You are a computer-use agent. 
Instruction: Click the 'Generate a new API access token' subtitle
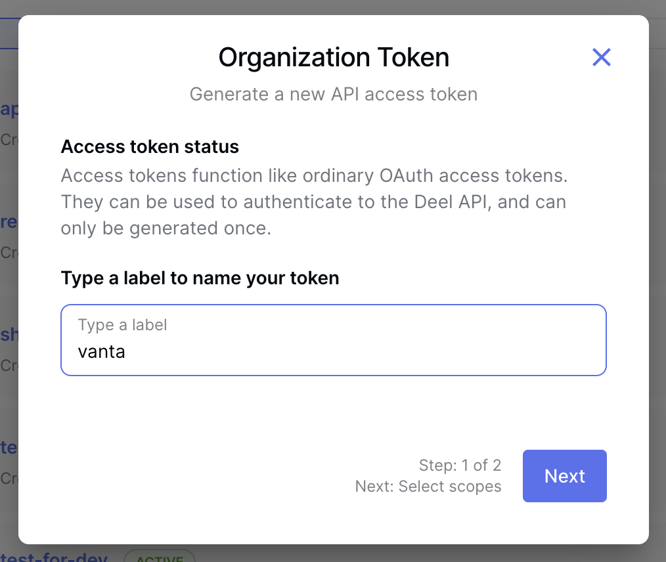334,95
